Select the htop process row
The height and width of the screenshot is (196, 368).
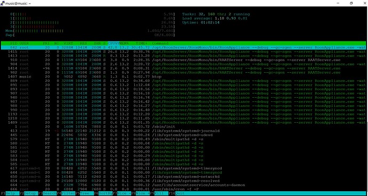[183, 76]
